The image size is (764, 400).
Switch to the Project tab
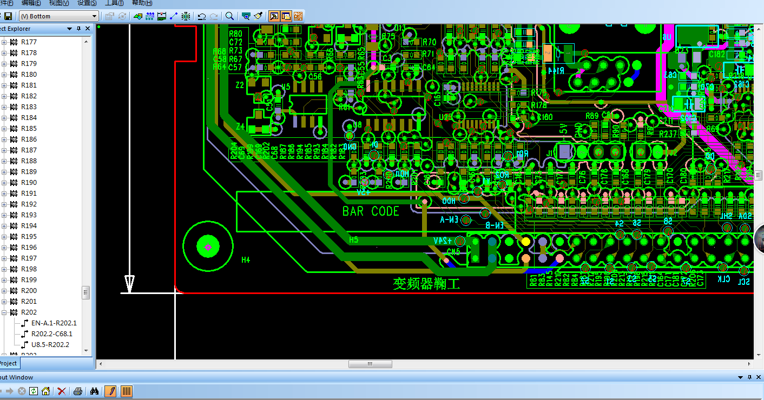(x=8, y=363)
